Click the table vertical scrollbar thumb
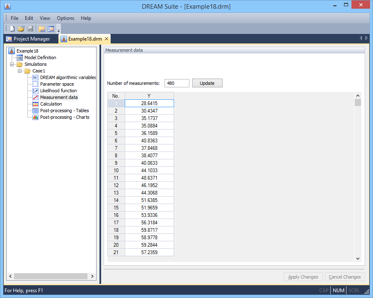Viewport: 373px width, 298px height. tap(358, 102)
